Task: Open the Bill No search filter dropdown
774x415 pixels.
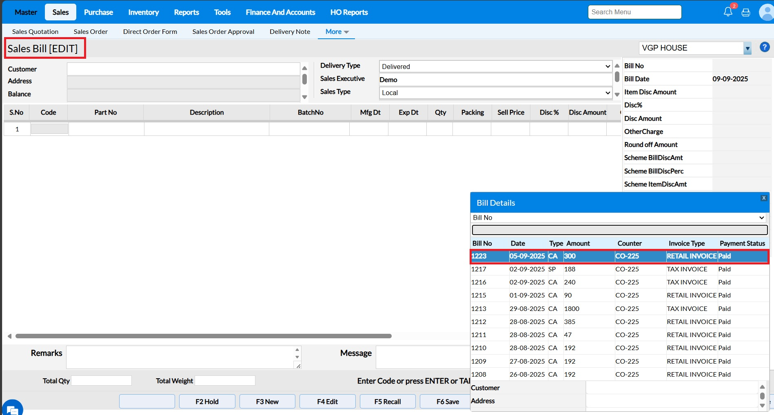Action: (x=619, y=217)
